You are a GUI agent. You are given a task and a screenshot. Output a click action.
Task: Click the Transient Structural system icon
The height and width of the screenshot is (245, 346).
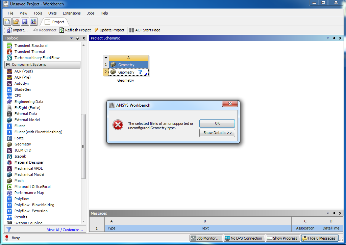[9, 46]
